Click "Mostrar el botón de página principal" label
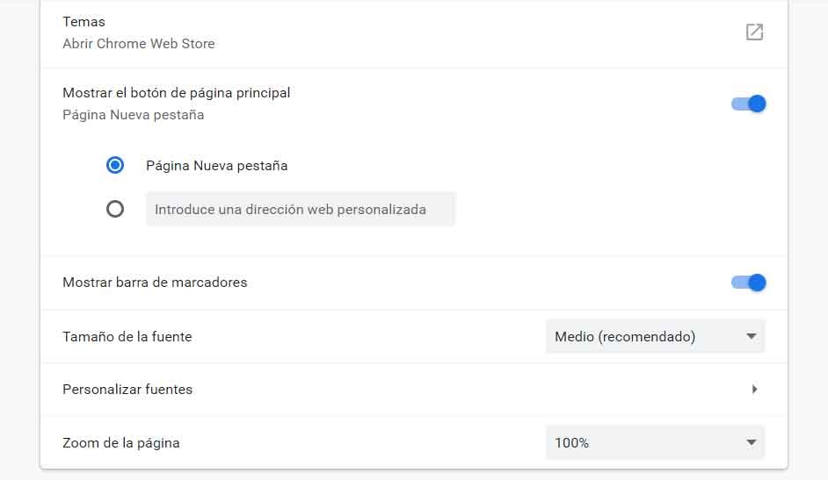This screenshot has width=828, height=480. click(x=176, y=92)
